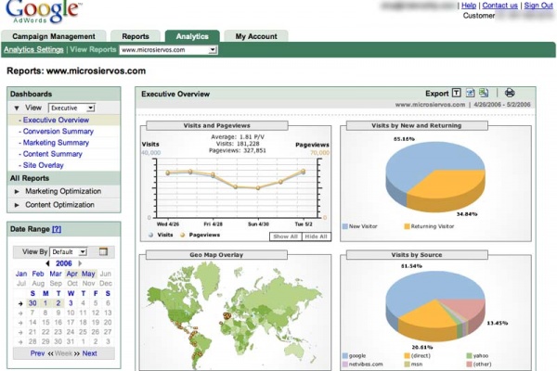Export the report as text file
This screenshot has height=371, width=557.
456,93
